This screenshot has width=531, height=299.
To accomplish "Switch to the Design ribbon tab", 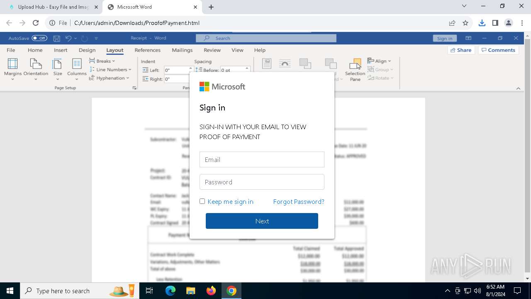I will coord(87,50).
